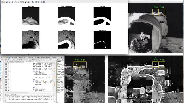Close the display_mosaic.m tab

click(x=23, y=62)
